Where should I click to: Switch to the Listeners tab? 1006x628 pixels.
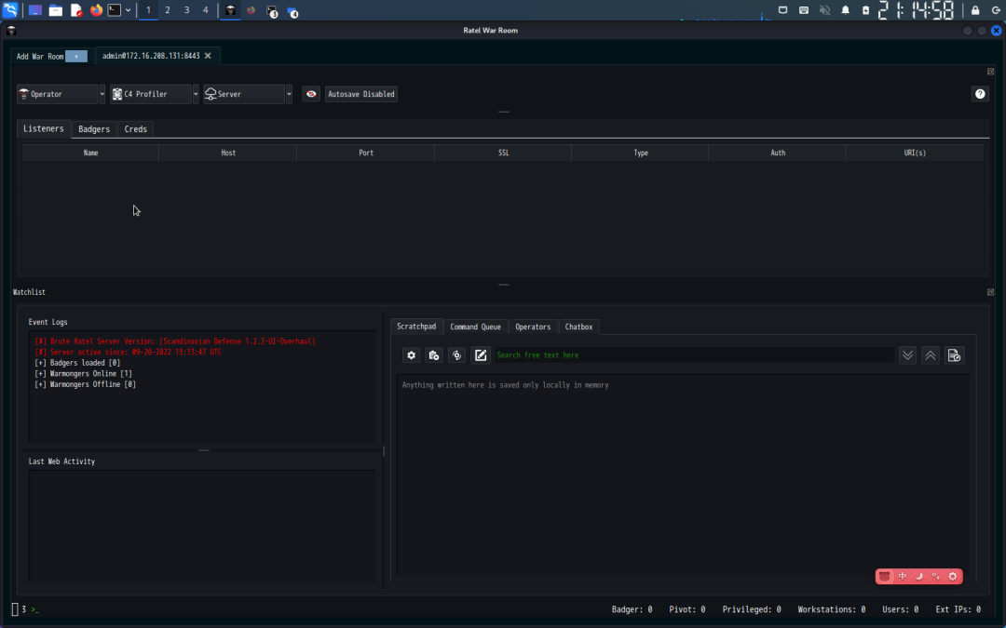click(x=44, y=128)
